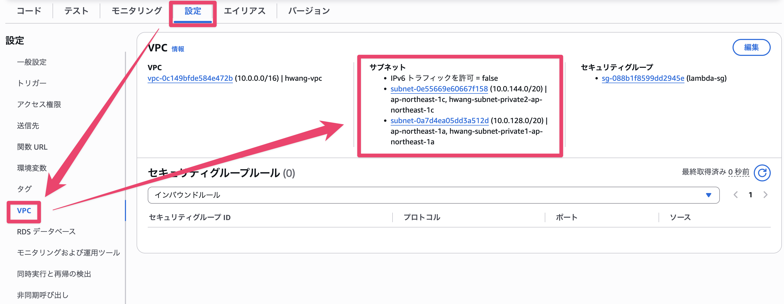
Task: Open モニタリングおよび運用ツール settings
Action: pos(68,253)
